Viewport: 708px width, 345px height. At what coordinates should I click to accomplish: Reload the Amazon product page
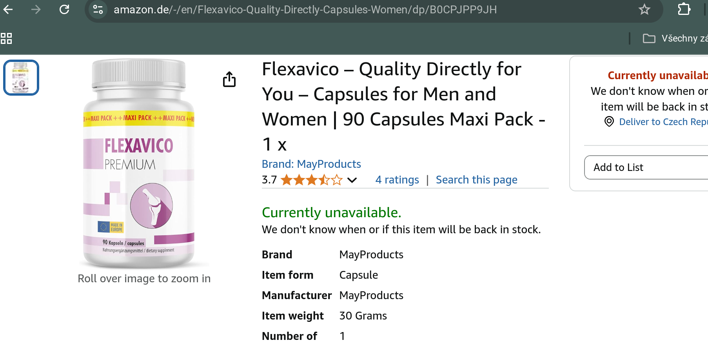pyautogui.click(x=64, y=9)
